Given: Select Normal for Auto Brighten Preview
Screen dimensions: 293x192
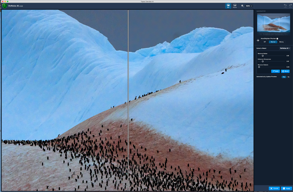Looking at the screenshot, I should tap(273, 42).
